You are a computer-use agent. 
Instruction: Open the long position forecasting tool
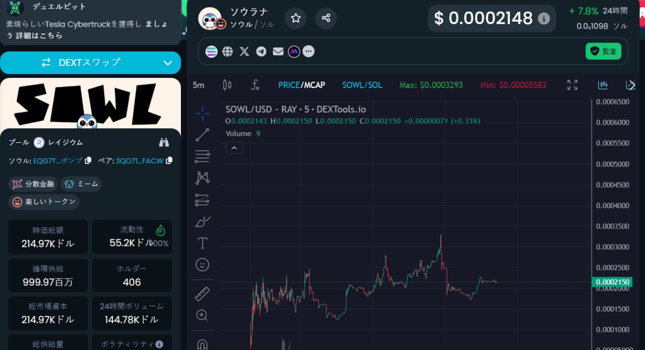[203, 200]
